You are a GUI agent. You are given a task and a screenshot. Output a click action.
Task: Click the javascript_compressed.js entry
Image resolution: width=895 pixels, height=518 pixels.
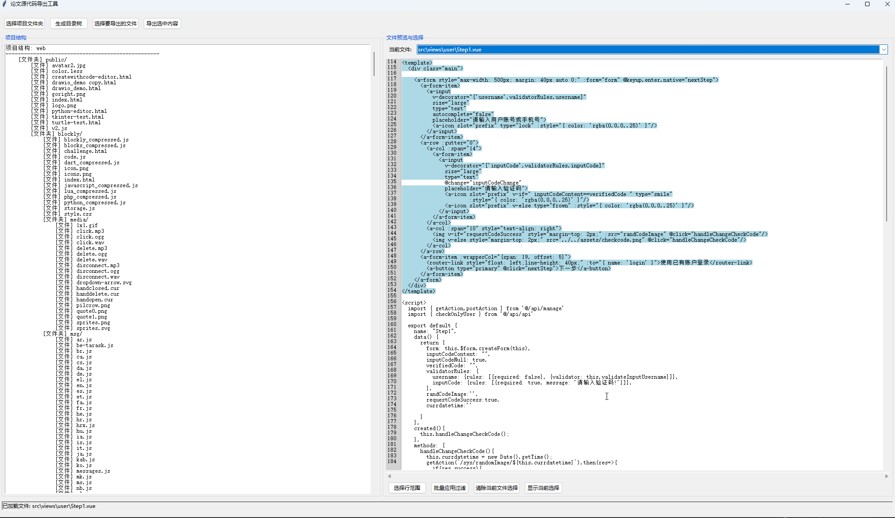[x=91, y=185]
